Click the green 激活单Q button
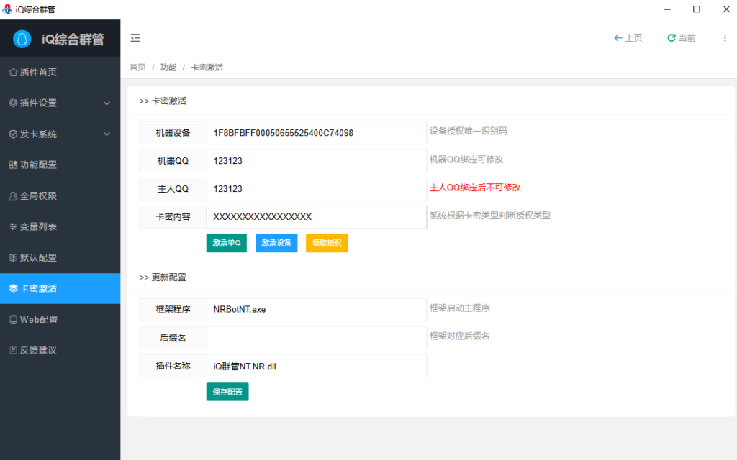The image size is (737, 460). [227, 243]
